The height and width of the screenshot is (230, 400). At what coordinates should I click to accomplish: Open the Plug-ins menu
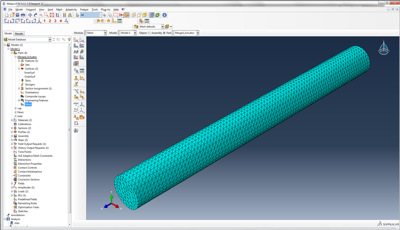(x=106, y=9)
